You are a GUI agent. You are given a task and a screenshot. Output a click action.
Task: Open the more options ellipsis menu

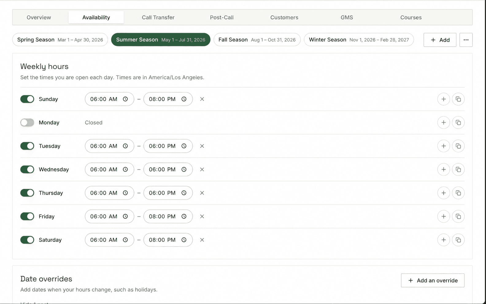click(466, 40)
